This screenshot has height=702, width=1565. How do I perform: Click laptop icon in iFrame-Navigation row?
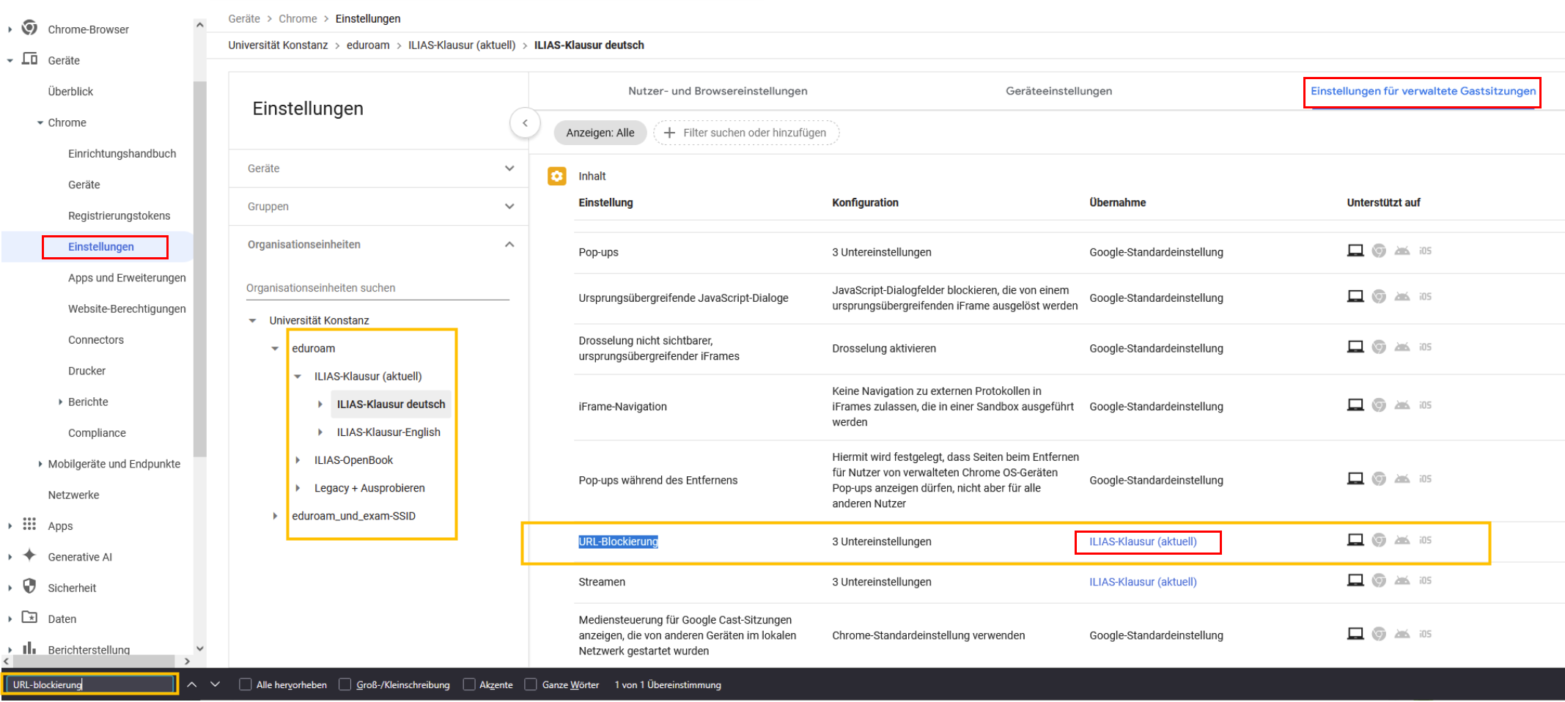pyautogui.click(x=1355, y=405)
